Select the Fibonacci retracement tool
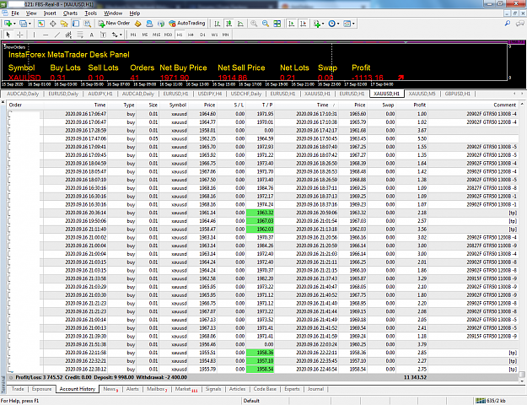The image size is (527, 405). [80, 35]
